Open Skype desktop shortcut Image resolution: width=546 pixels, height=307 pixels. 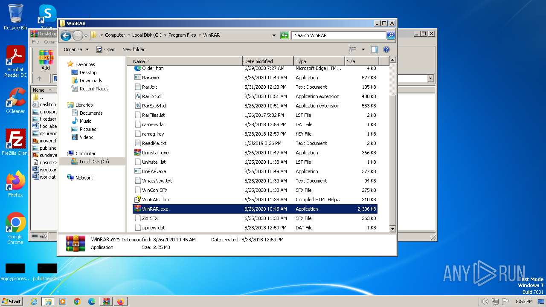(47, 17)
